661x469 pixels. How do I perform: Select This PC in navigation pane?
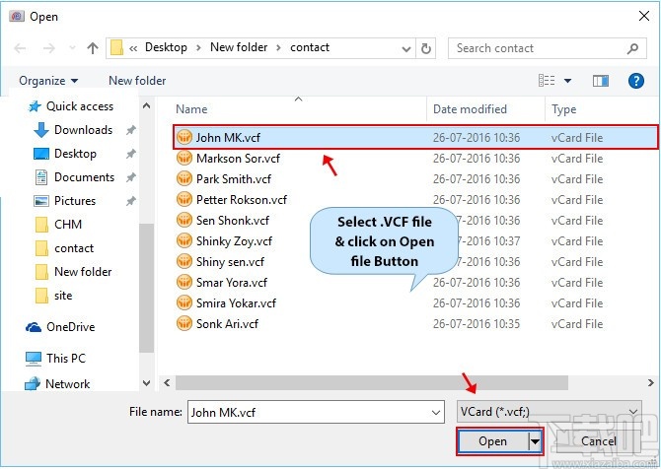(x=55, y=359)
